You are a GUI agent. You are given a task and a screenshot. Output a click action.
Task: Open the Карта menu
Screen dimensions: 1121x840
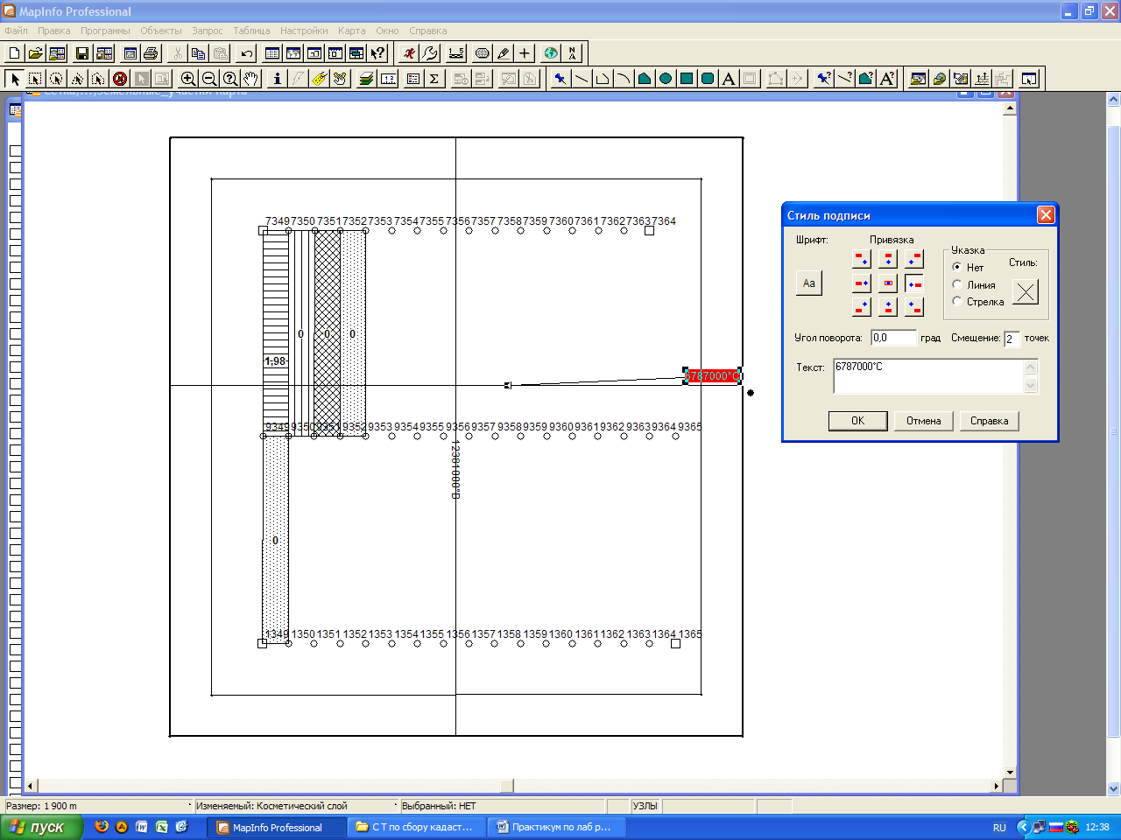point(352,31)
